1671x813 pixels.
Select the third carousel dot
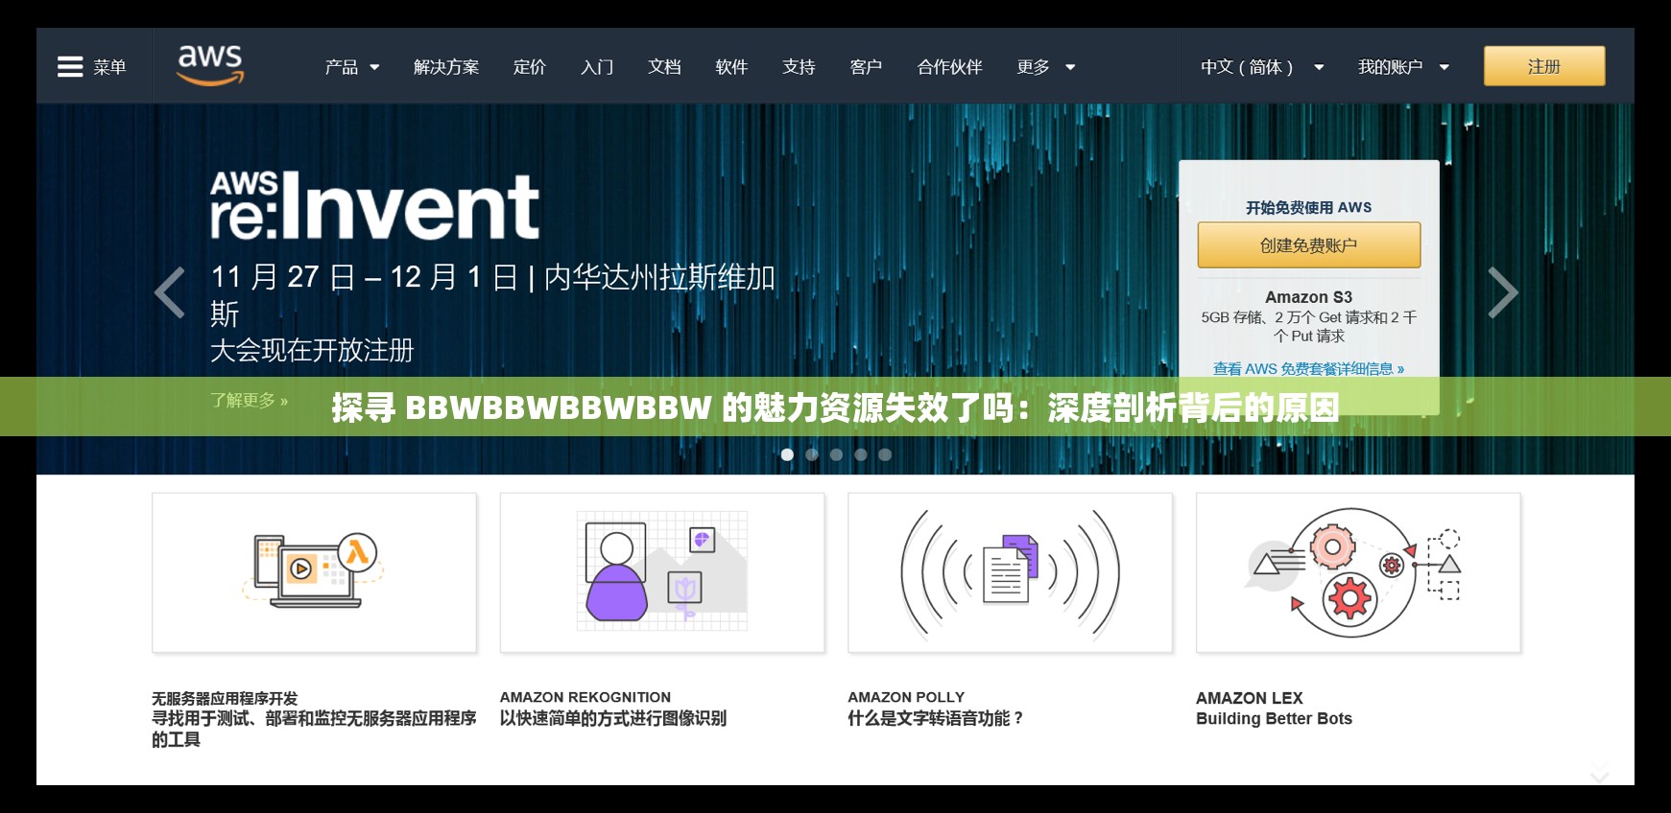(x=836, y=454)
